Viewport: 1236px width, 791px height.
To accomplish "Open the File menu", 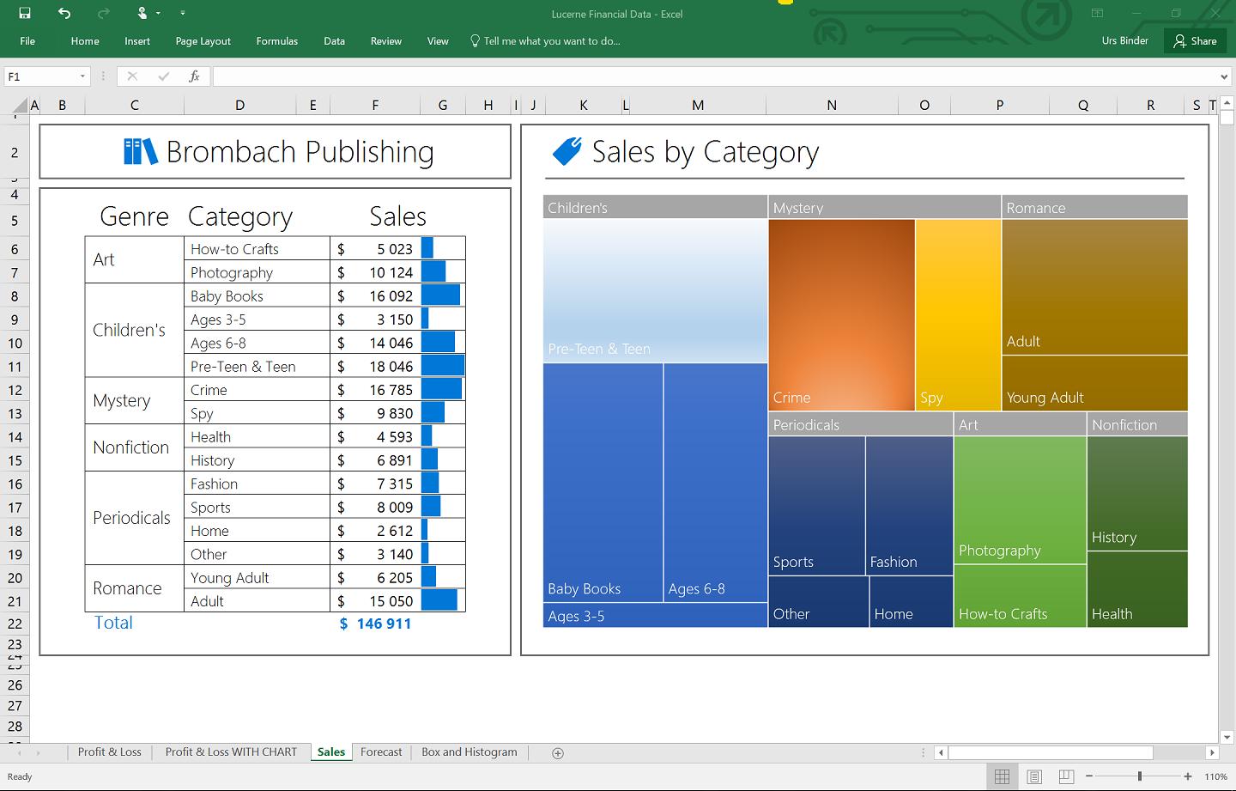I will pyautogui.click(x=27, y=40).
